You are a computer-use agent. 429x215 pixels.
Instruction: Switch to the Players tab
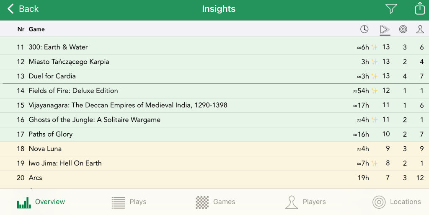tap(305, 202)
